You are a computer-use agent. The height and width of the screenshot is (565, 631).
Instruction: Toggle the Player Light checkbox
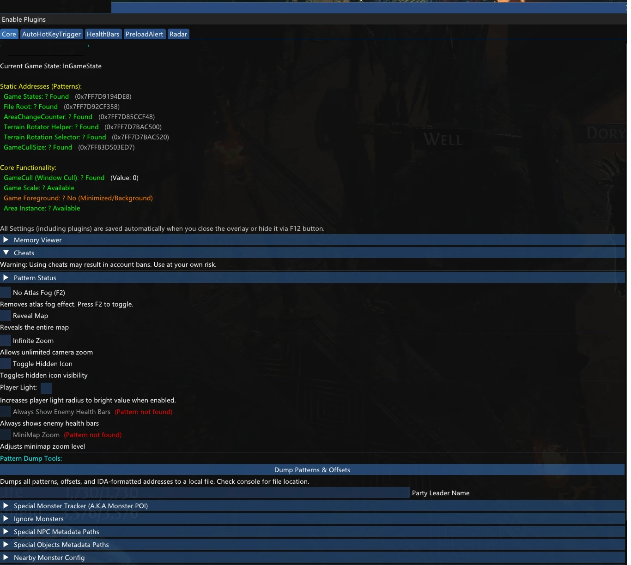click(46, 388)
